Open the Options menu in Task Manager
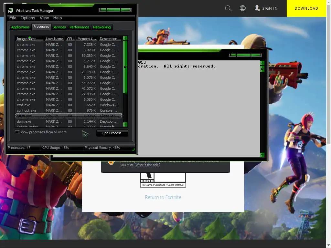This screenshot has width=331, height=248. (28, 18)
